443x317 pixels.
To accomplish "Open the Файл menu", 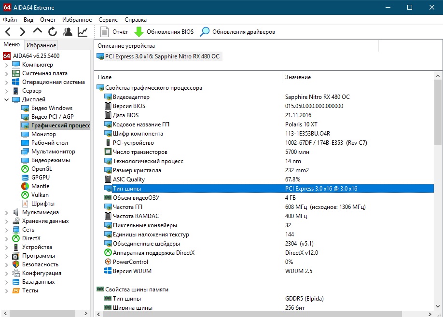I will [10, 20].
